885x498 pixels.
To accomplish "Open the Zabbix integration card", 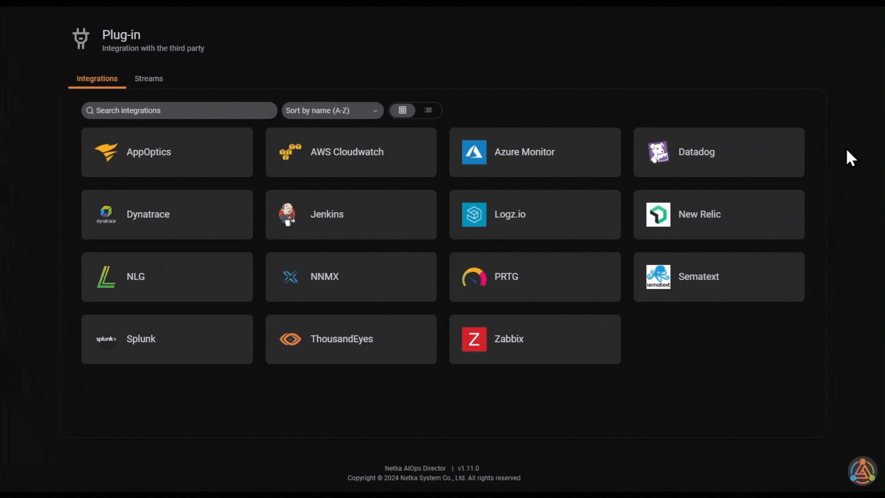I will pyautogui.click(x=535, y=339).
